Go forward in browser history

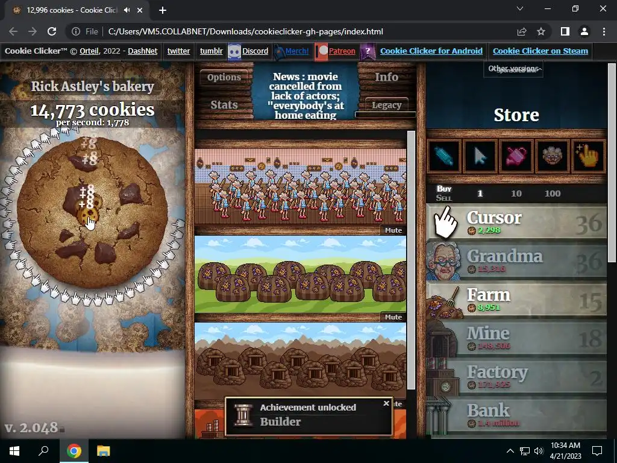[33, 31]
